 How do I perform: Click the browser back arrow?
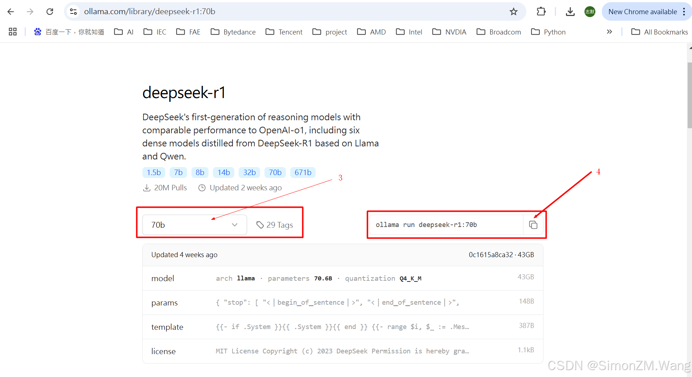11,12
